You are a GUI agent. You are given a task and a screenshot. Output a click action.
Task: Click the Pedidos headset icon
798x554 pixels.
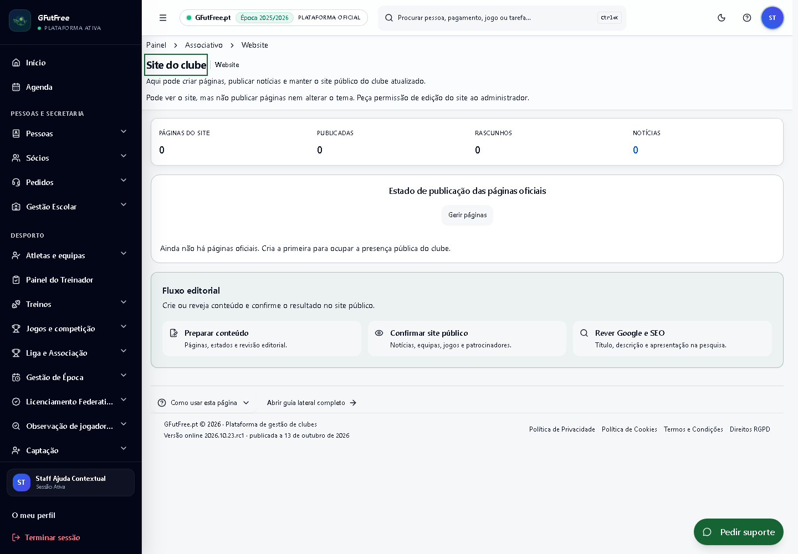coord(16,182)
